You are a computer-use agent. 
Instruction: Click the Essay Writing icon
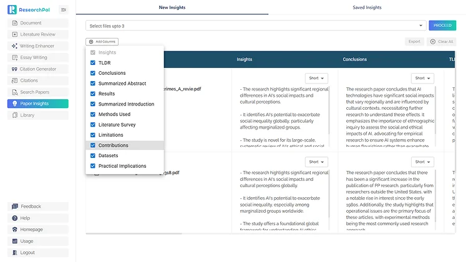point(14,57)
